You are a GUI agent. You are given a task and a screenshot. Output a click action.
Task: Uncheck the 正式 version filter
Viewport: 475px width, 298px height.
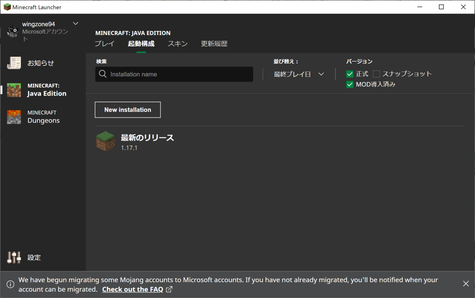tap(350, 74)
